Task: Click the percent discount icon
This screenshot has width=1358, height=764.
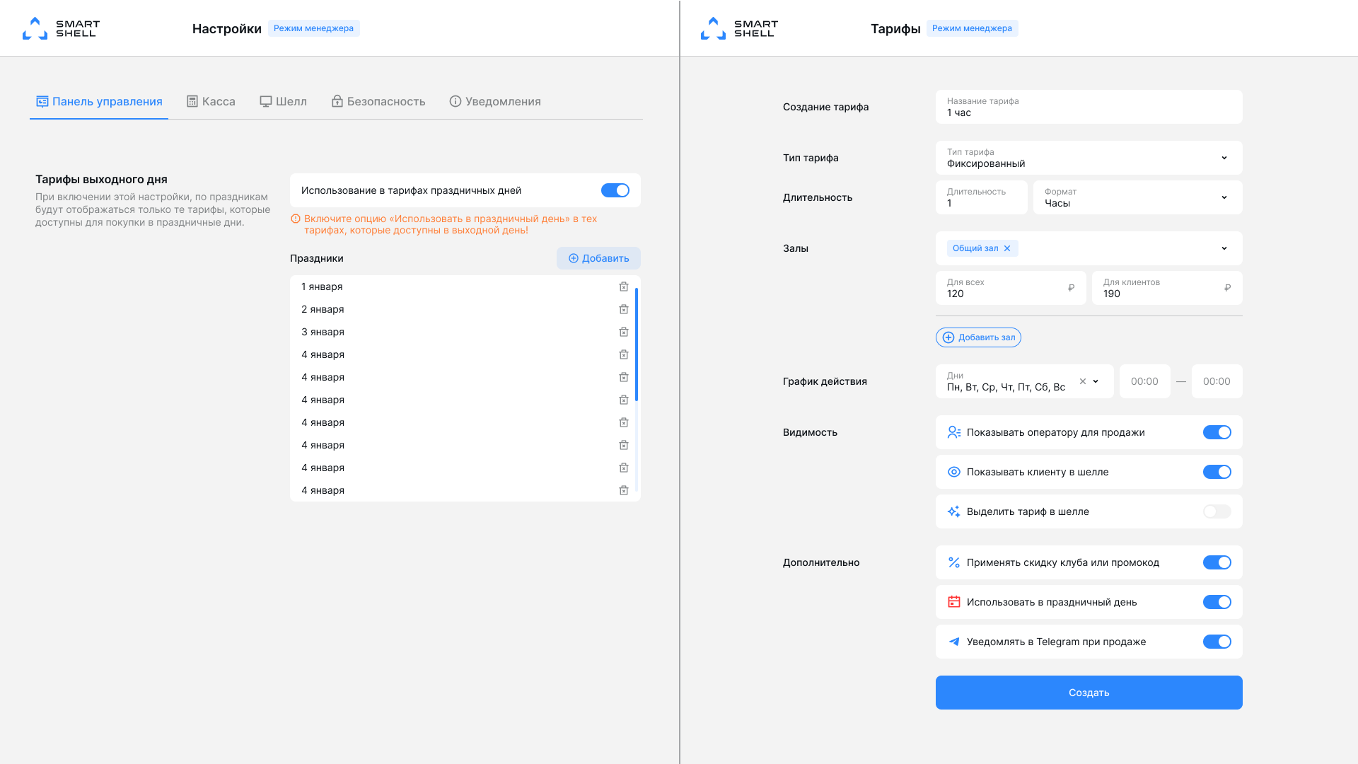Action: pyautogui.click(x=954, y=562)
